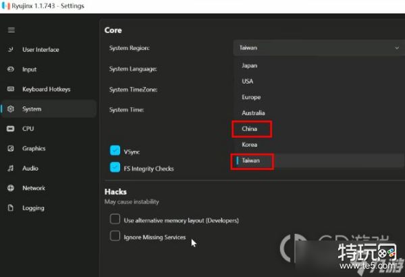This screenshot has width=405, height=277.
Task: Uncheck FS Integrity Checks
Action: [115, 168]
